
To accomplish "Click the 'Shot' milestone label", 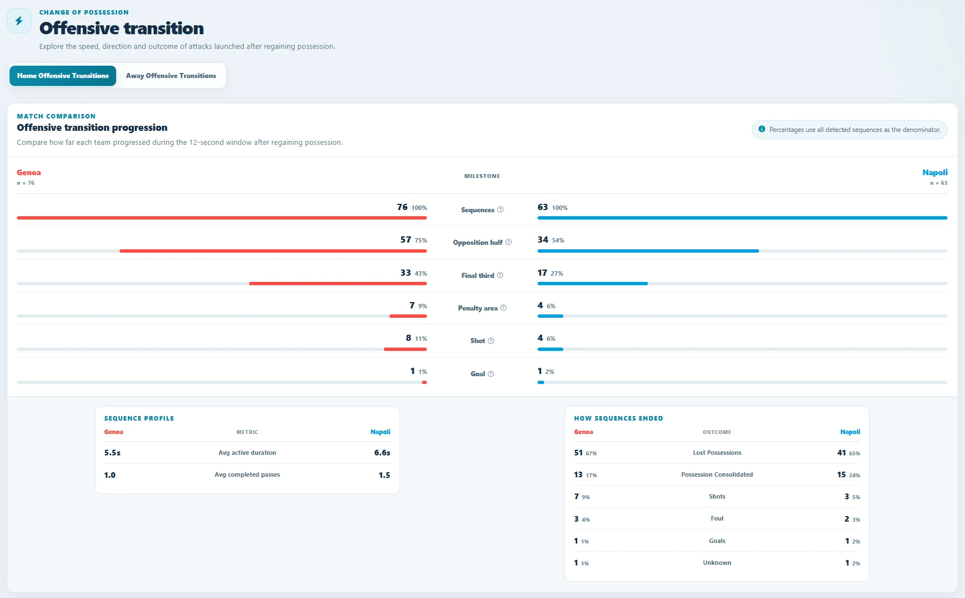I will tap(477, 341).
